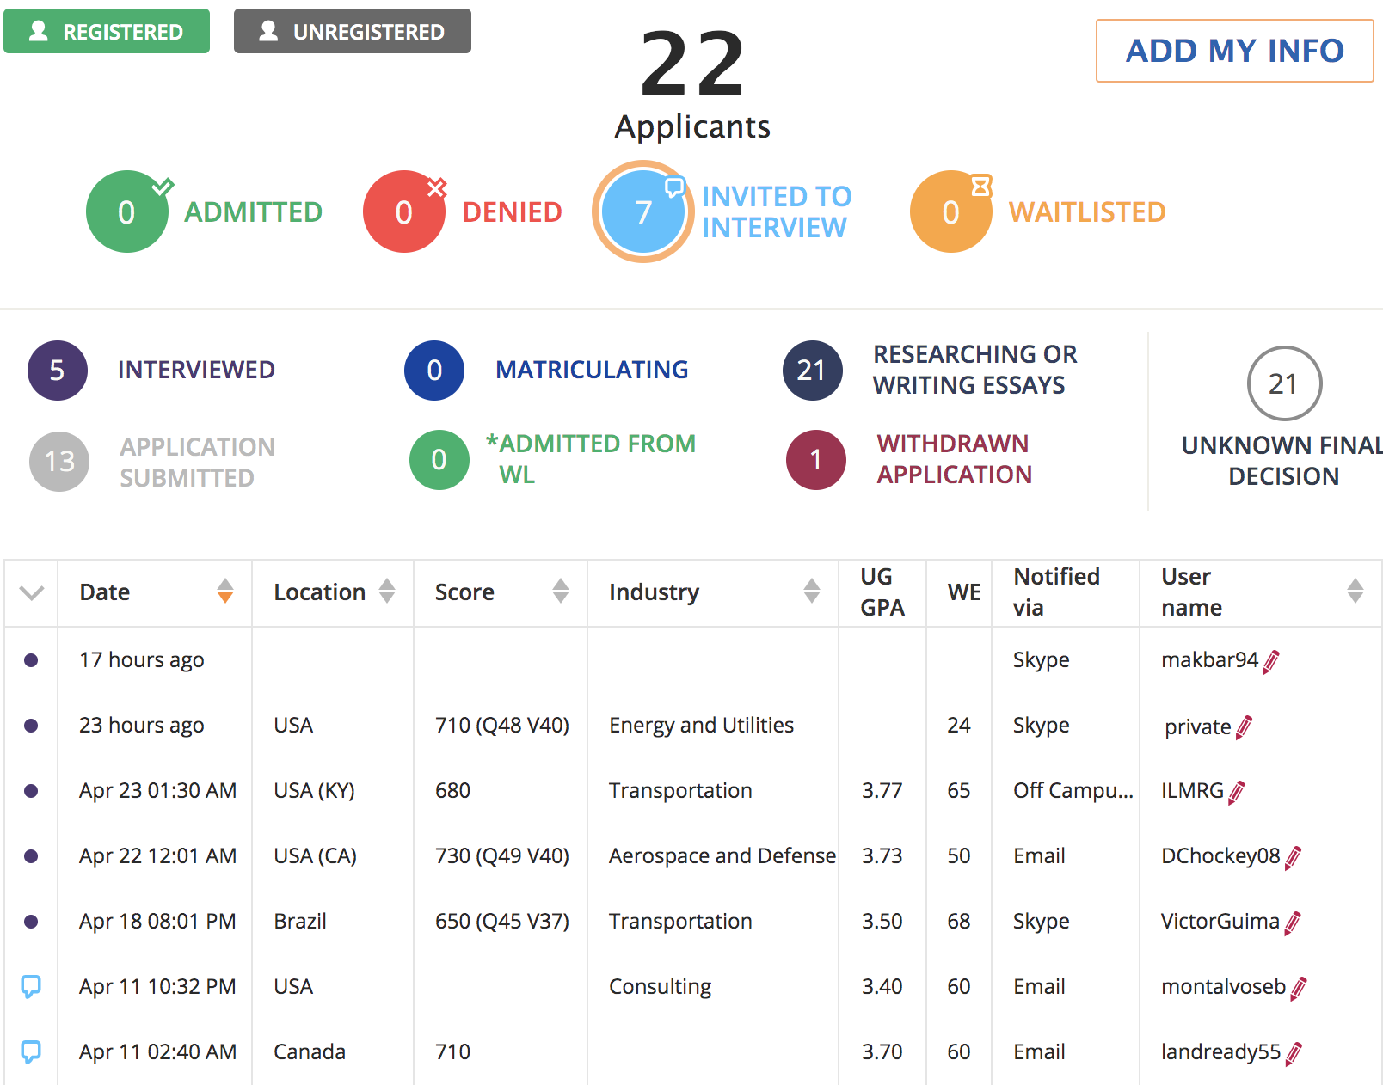
Task: Sort by Industry using the column arrows
Action: click(811, 592)
